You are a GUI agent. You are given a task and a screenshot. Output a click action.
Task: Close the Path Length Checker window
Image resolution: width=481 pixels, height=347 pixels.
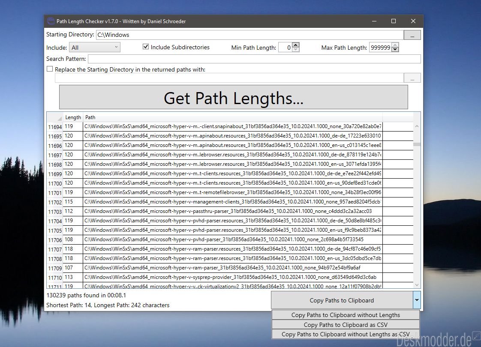point(413,21)
